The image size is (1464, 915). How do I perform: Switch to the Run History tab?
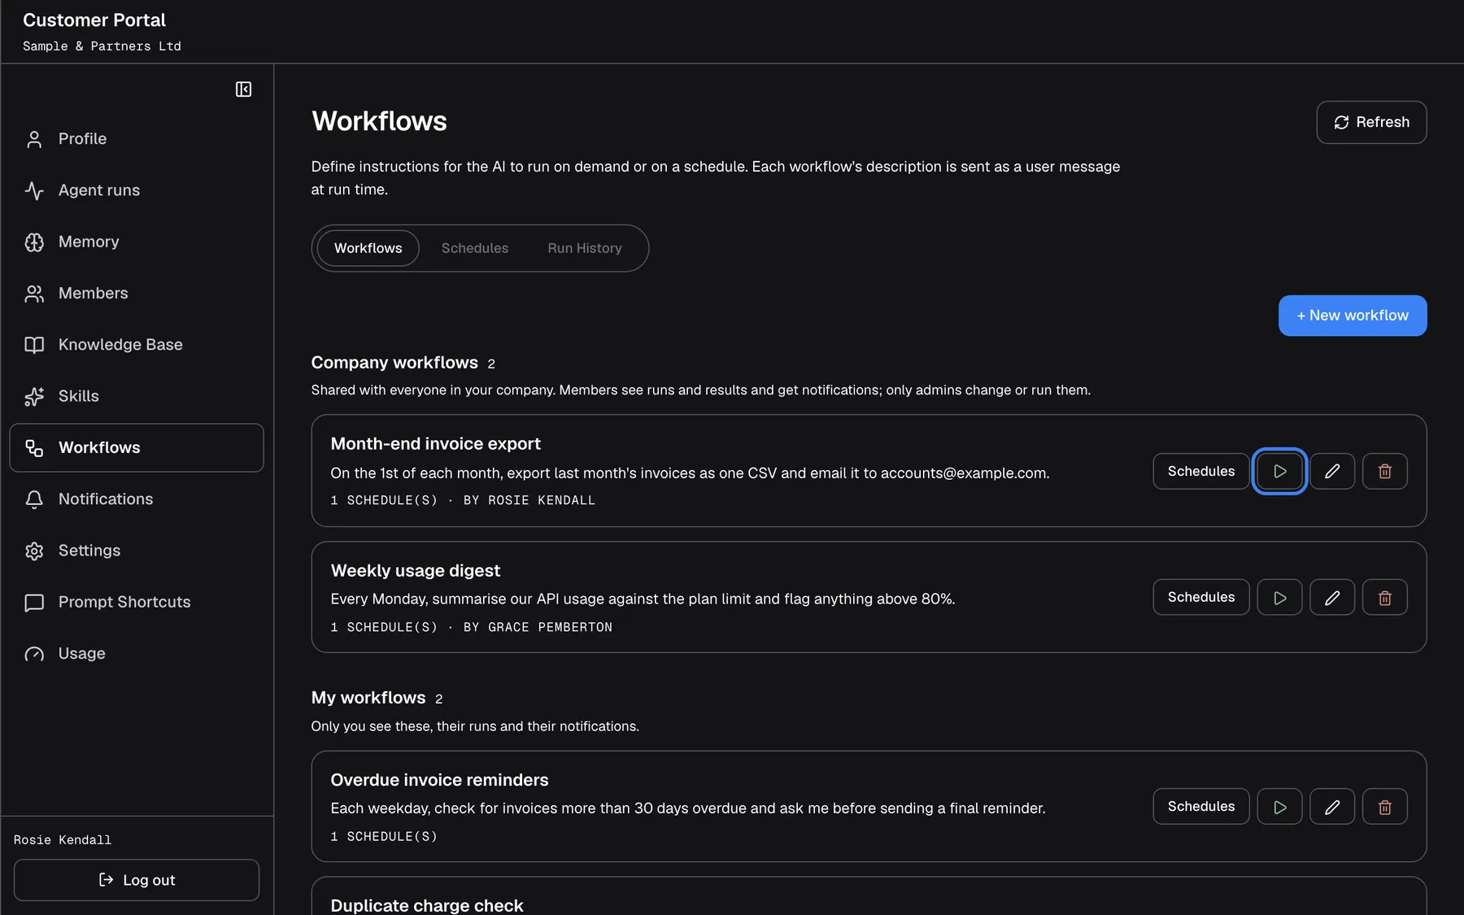click(x=585, y=248)
